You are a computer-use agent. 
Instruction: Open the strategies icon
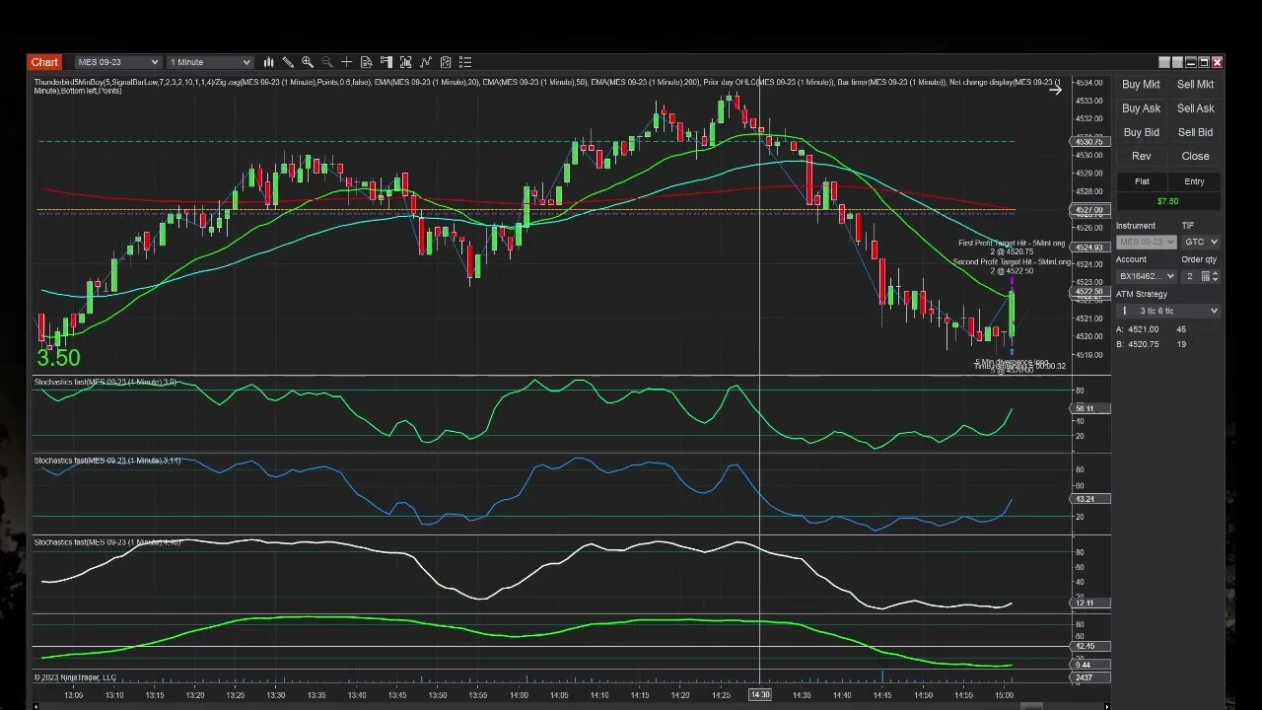pyautogui.click(x=446, y=62)
